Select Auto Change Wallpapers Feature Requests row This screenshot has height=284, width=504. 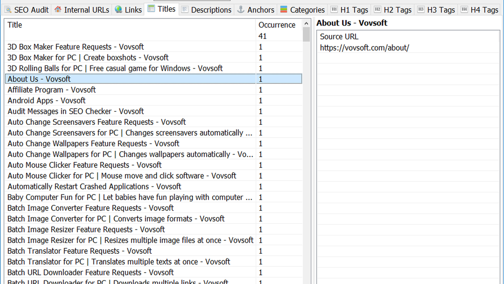pyautogui.click(x=153, y=144)
